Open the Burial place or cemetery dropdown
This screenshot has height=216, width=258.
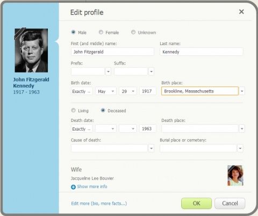point(240,148)
